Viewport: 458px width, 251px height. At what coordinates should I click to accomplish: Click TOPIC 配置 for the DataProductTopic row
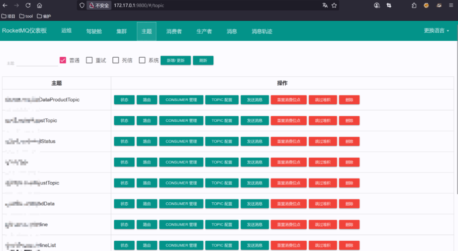[221, 99]
